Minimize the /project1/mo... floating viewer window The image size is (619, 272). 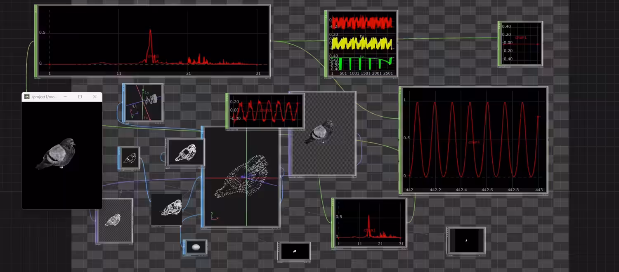click(65, 96)
